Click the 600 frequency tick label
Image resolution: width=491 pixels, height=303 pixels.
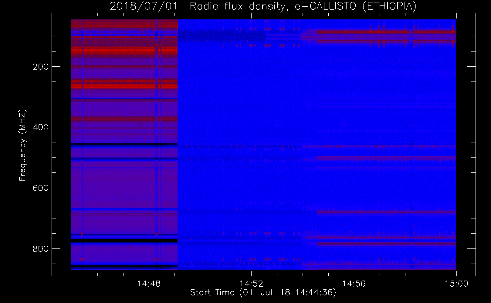[x=41, y=188]
